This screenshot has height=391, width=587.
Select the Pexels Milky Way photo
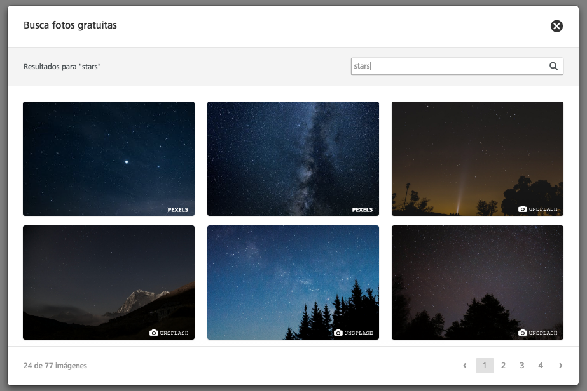[x=293, y=159]
